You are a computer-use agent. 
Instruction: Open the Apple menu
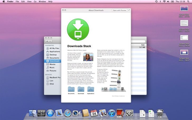[x=4, y=2]
